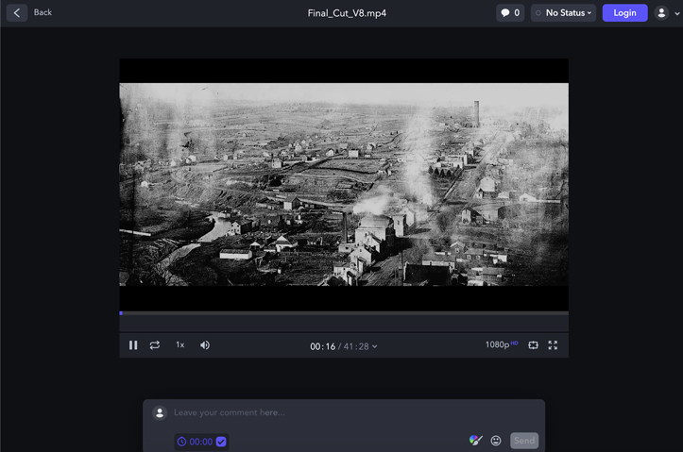Screen dimensions: 683x452
Task: Open the drawing annotation color tool
Action: [476, 441]
